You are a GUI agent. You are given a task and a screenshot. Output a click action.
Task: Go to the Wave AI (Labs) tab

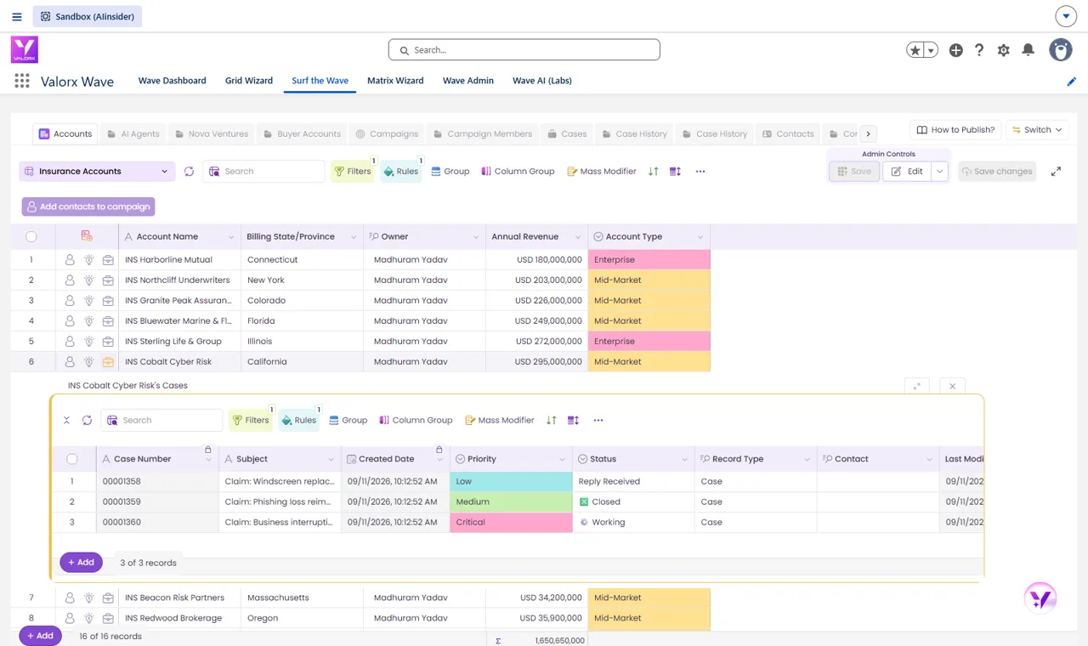(x=542, y=81)
